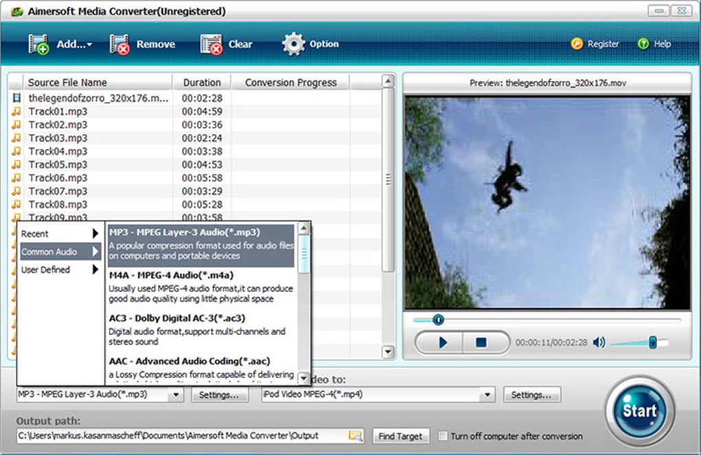Viewport: 701px width, 455px height.
Task: Open the User Defined submenu
Action: click(60, 269)
